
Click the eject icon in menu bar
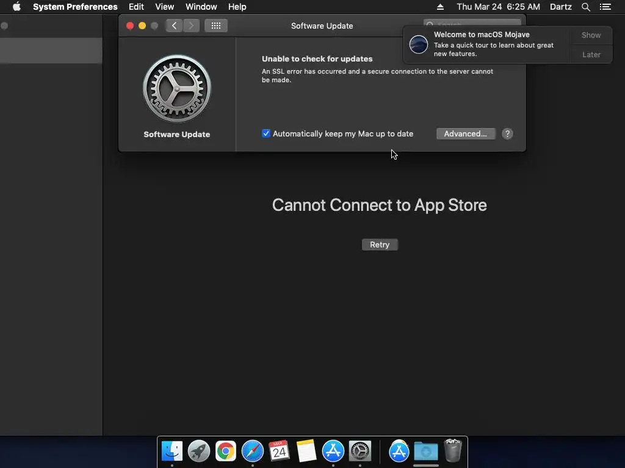440,7
